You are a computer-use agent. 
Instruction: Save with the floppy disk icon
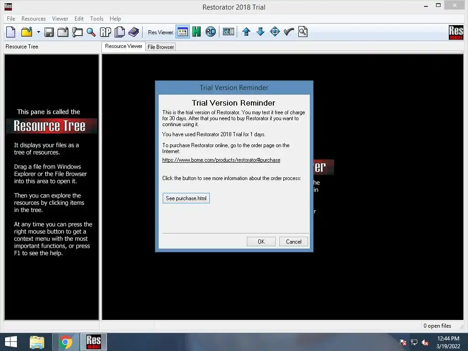tap(49, 32)
